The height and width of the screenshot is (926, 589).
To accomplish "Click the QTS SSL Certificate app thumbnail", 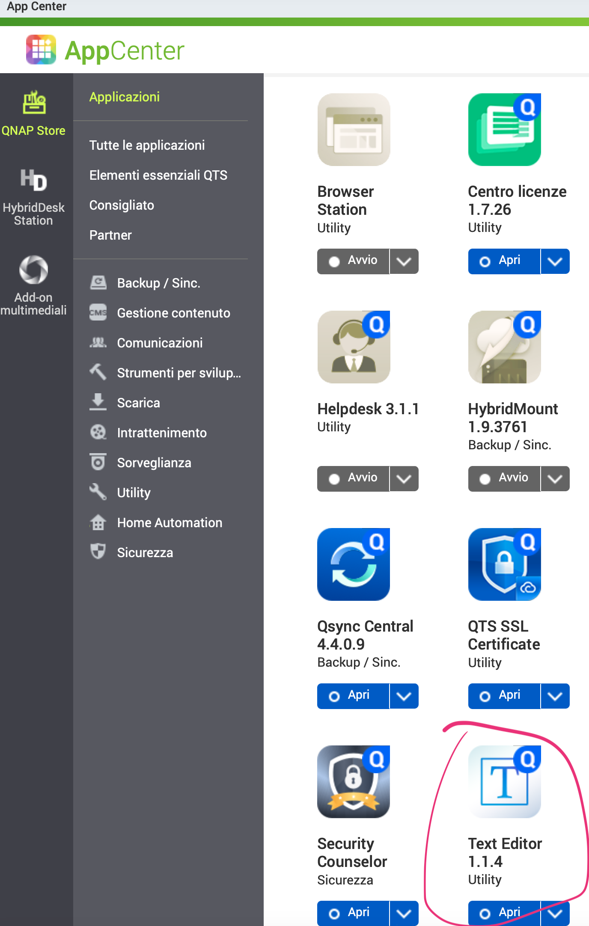I will click(504, 564).
